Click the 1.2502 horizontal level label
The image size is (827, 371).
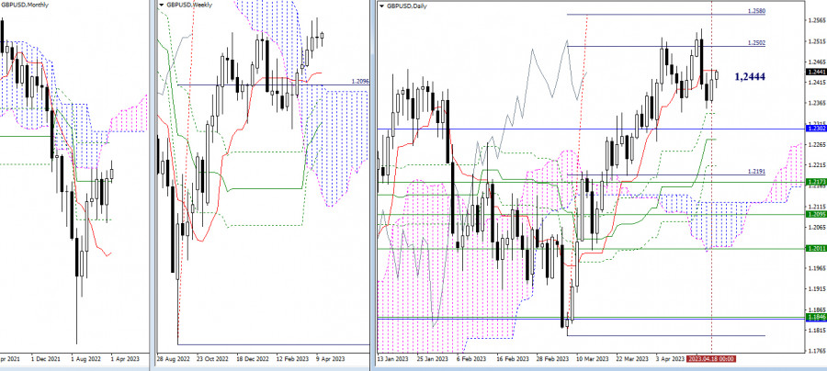(757, 42)
